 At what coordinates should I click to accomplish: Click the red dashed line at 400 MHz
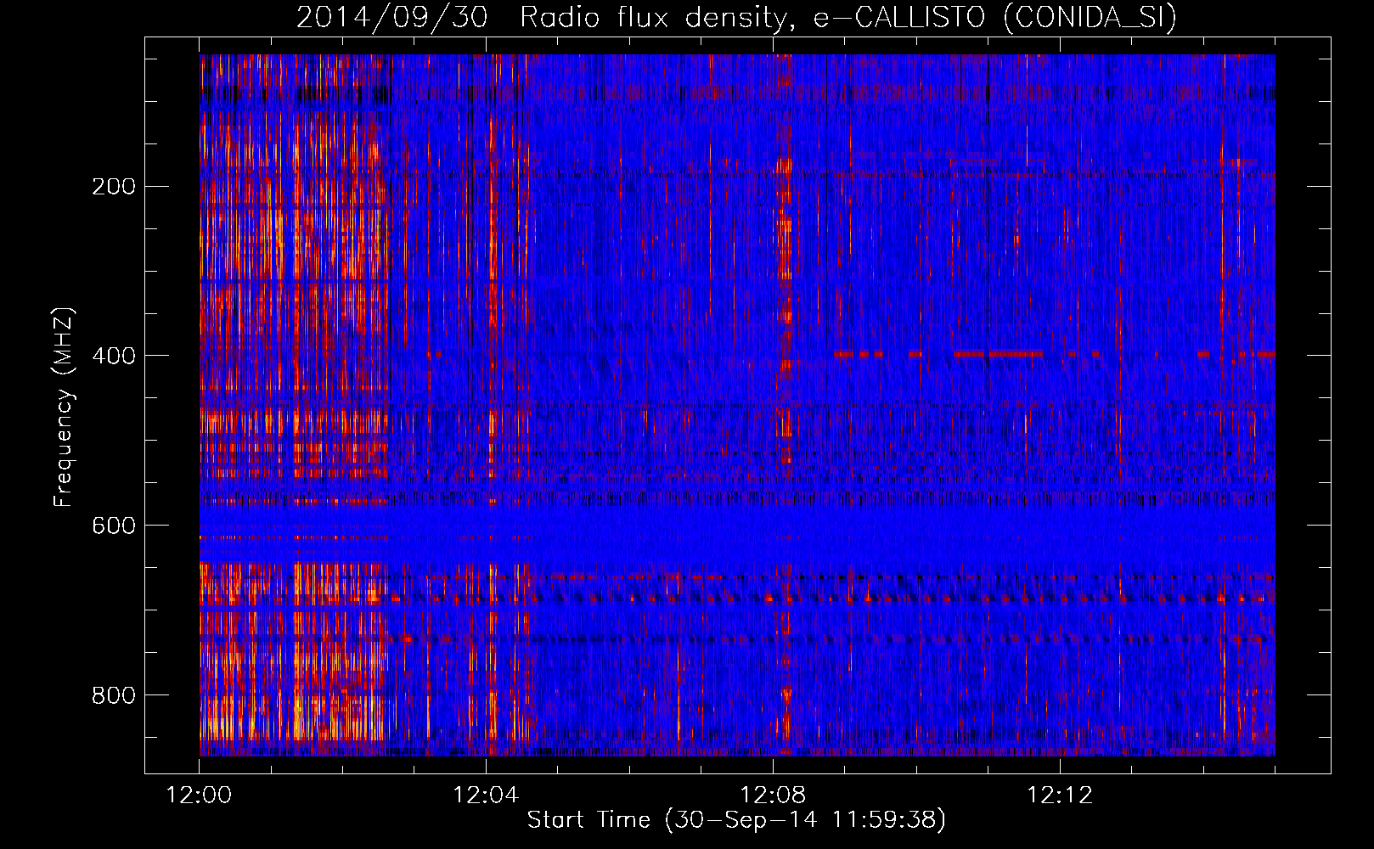1054,353
